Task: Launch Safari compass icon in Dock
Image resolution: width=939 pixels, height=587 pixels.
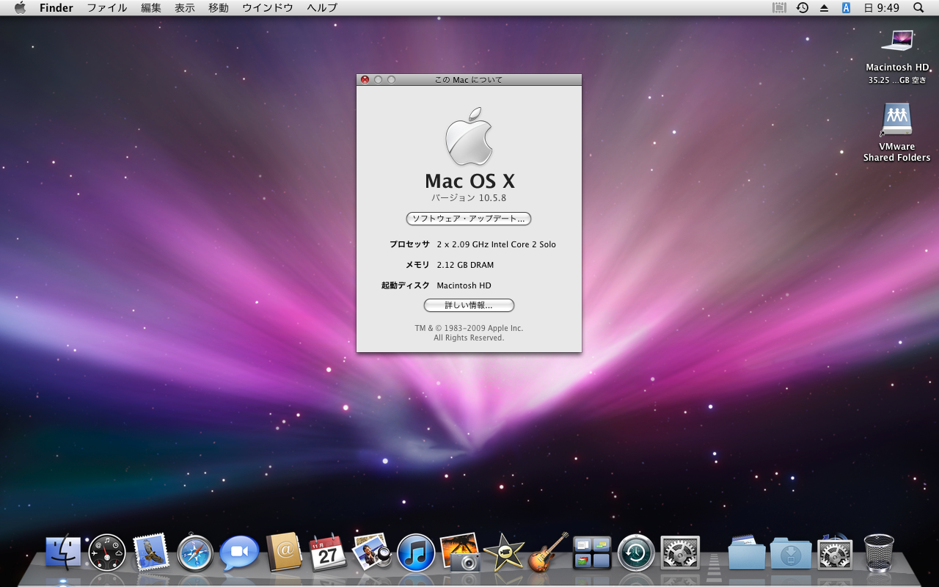Action: point(195,553)
